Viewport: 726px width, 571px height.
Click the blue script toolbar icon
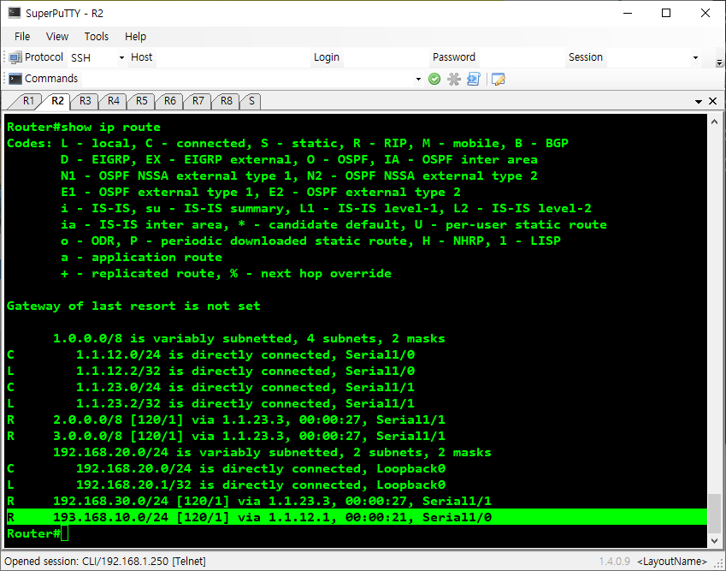[x=473, y=80]
